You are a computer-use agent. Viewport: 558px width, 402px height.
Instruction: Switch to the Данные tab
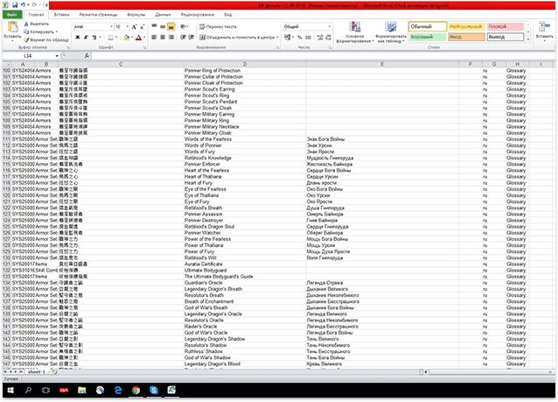[x=163, y=15]
